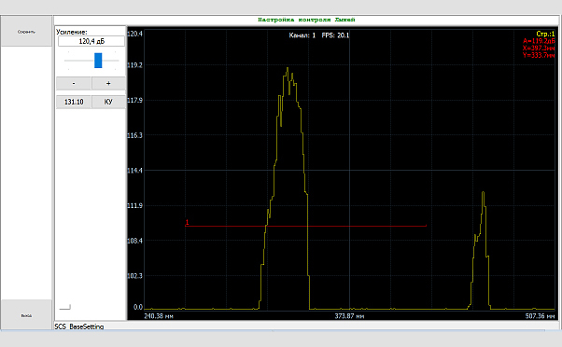The image size is (562, 347).
Task: Select the red strobe gate line
Action: (305, 226)
